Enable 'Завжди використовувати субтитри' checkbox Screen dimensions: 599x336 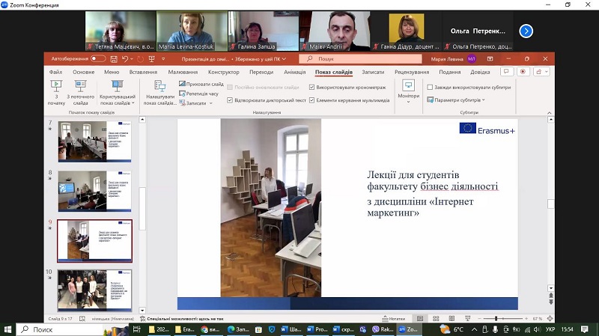point(429,87)
